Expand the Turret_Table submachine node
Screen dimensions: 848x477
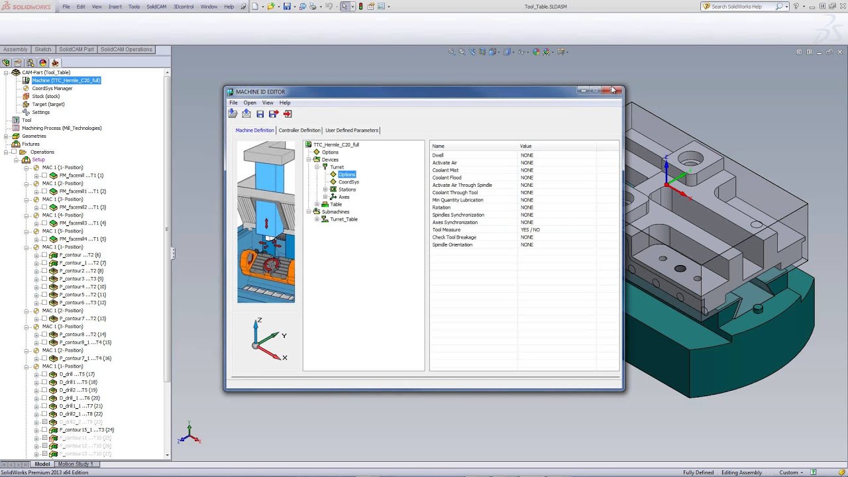point(317,219)
